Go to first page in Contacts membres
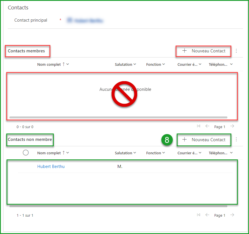This screenshot has height=234, width=249. tap(199, 126)
